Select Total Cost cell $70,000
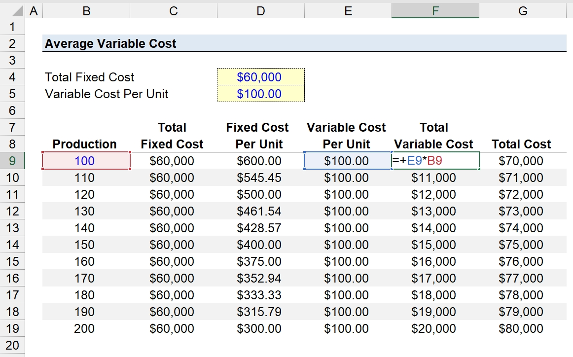This screenshot has width=573, height=357. 523,161
